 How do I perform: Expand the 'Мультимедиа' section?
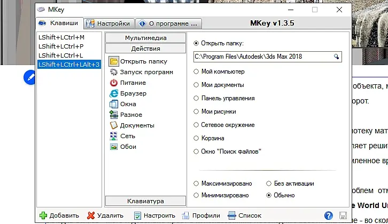(146, 38)
